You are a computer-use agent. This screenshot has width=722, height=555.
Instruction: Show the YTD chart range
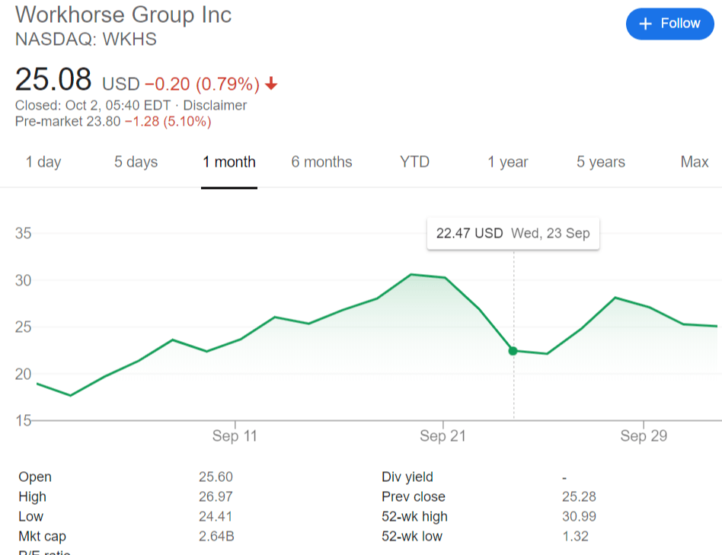(414, 162)
